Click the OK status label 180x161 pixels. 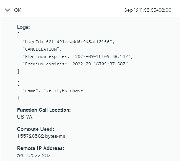(x=18, y=10)
